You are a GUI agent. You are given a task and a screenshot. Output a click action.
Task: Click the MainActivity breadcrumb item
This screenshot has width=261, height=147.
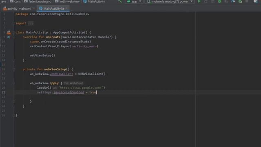[x=94, y=2]
